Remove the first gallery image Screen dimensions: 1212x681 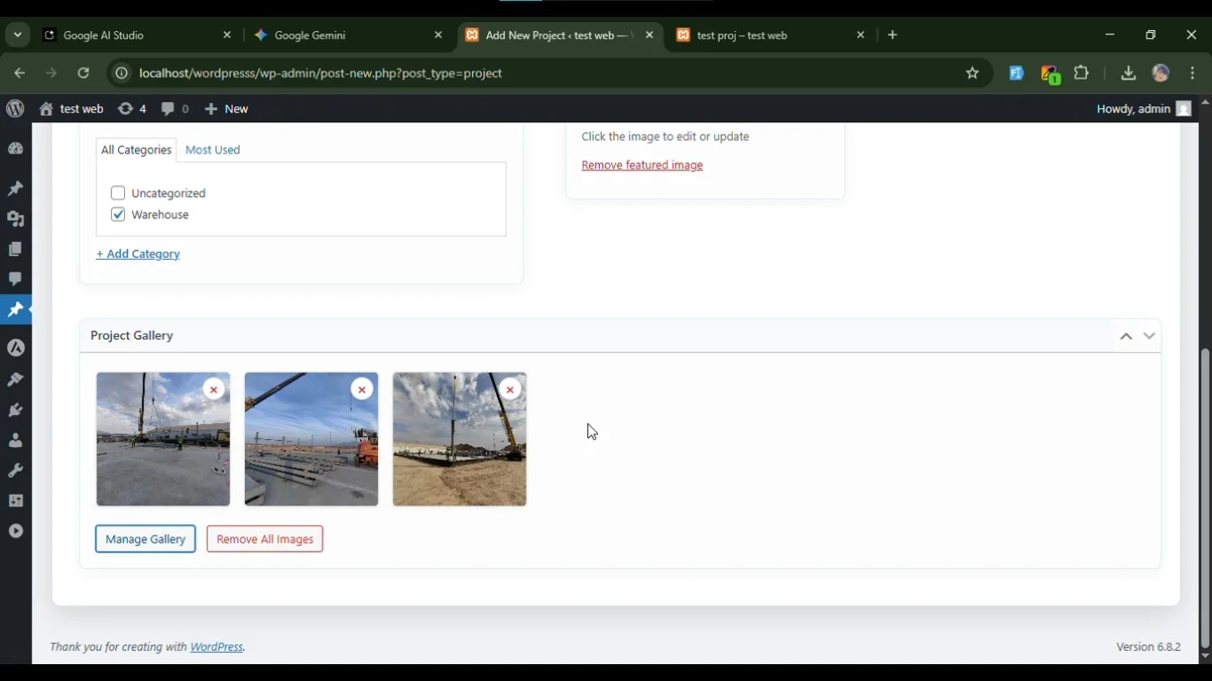214,389
